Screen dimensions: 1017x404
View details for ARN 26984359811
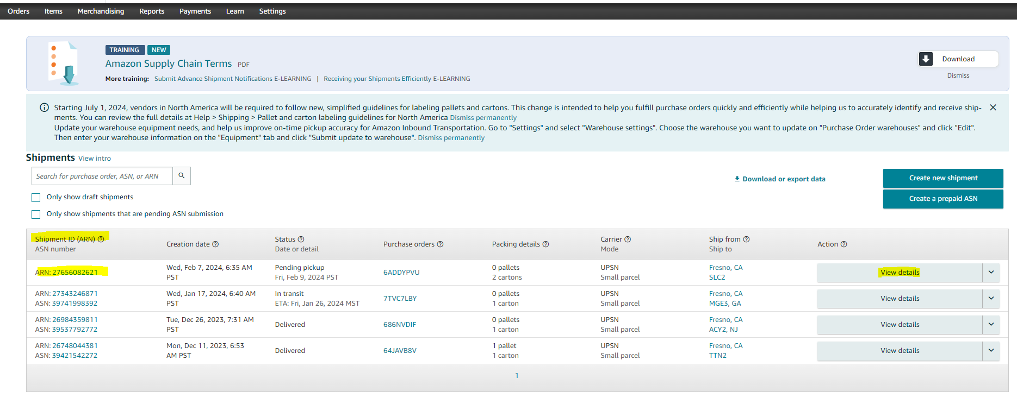click(x=900, y=325)
